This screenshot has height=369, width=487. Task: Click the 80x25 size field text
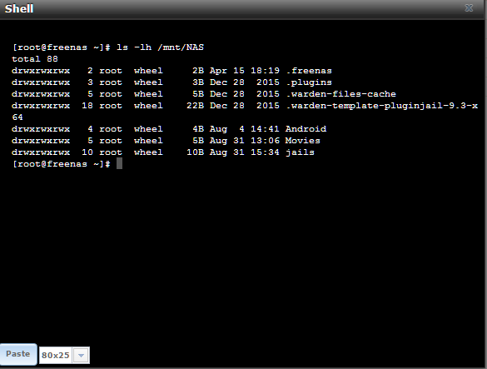point(55,355)
